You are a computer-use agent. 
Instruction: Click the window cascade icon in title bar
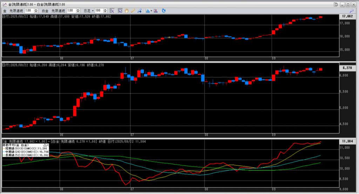pos(336,4)
